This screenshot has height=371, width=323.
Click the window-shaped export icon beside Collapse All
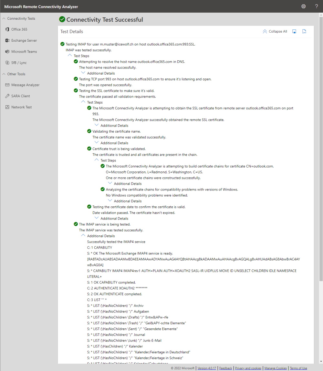[294, 31]
